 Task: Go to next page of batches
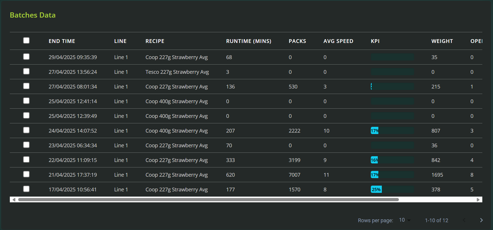point(481,220)
